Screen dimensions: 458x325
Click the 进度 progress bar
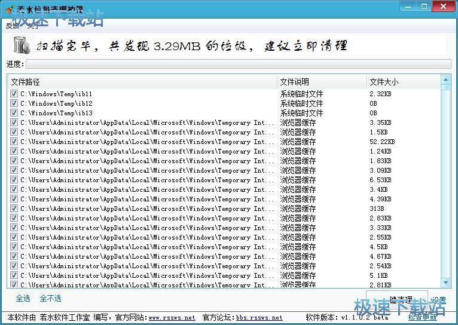(239, 64)
